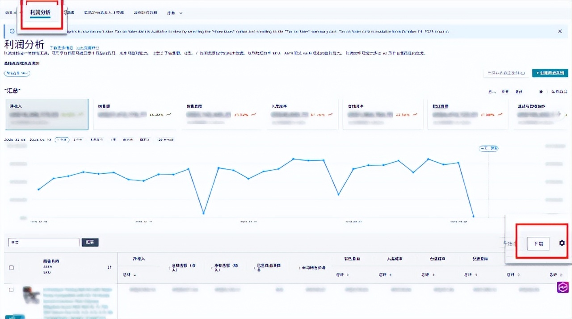Click the info icon in the banner
This screenshot has width=572, height=319.
tap(12, 31)
